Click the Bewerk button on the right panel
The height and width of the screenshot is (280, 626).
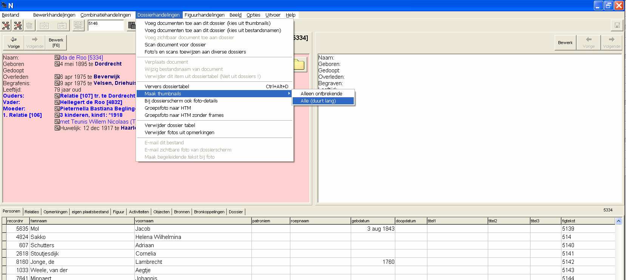pos(565,43)
